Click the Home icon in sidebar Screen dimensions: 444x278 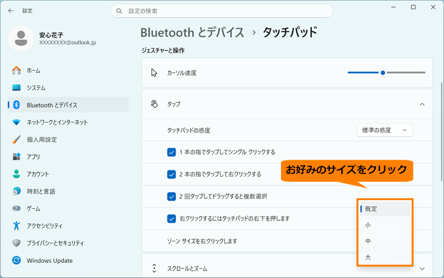16,70
